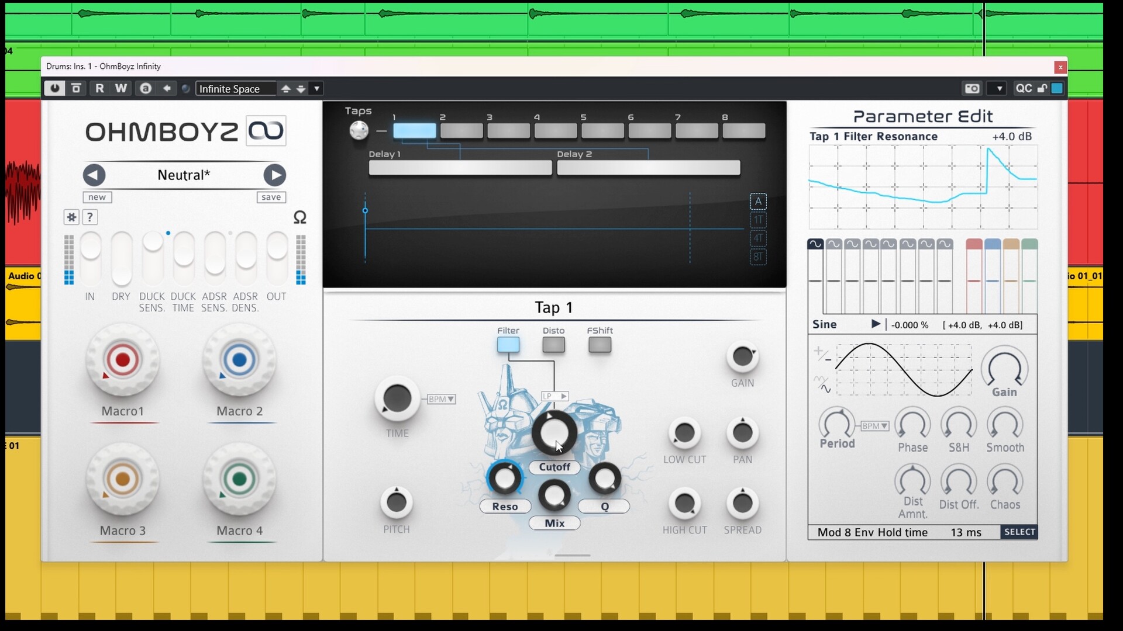Open preset management dropdown triangle
This screenshot has width=1123, height=631.
pyautogui.click(x=316, y=89)
